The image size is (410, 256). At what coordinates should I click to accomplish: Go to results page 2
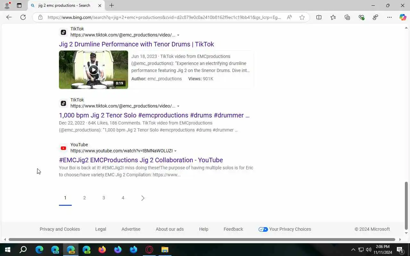[85, 198]
